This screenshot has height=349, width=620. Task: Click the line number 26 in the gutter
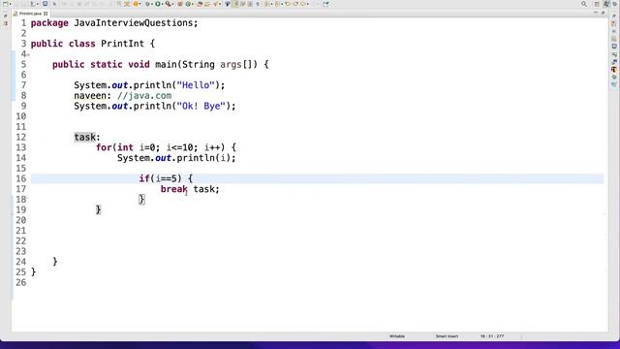click(21, 282)
